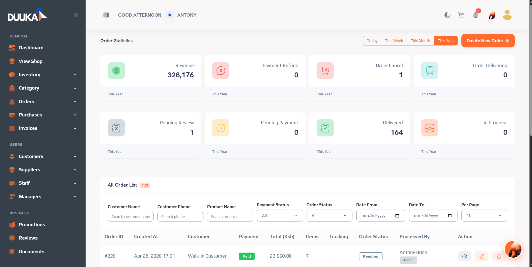Toggle dark mode with the moon icon
The height and width of the screenshot is (267, 532).
(x=448, y=15)
